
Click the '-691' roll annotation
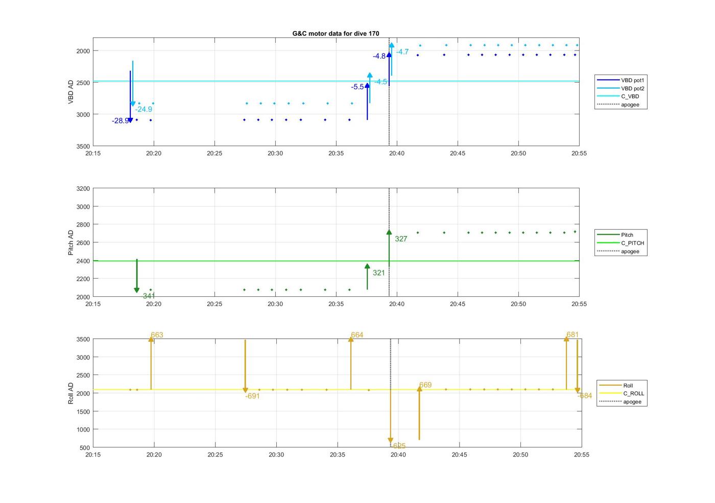coord(253,396)
